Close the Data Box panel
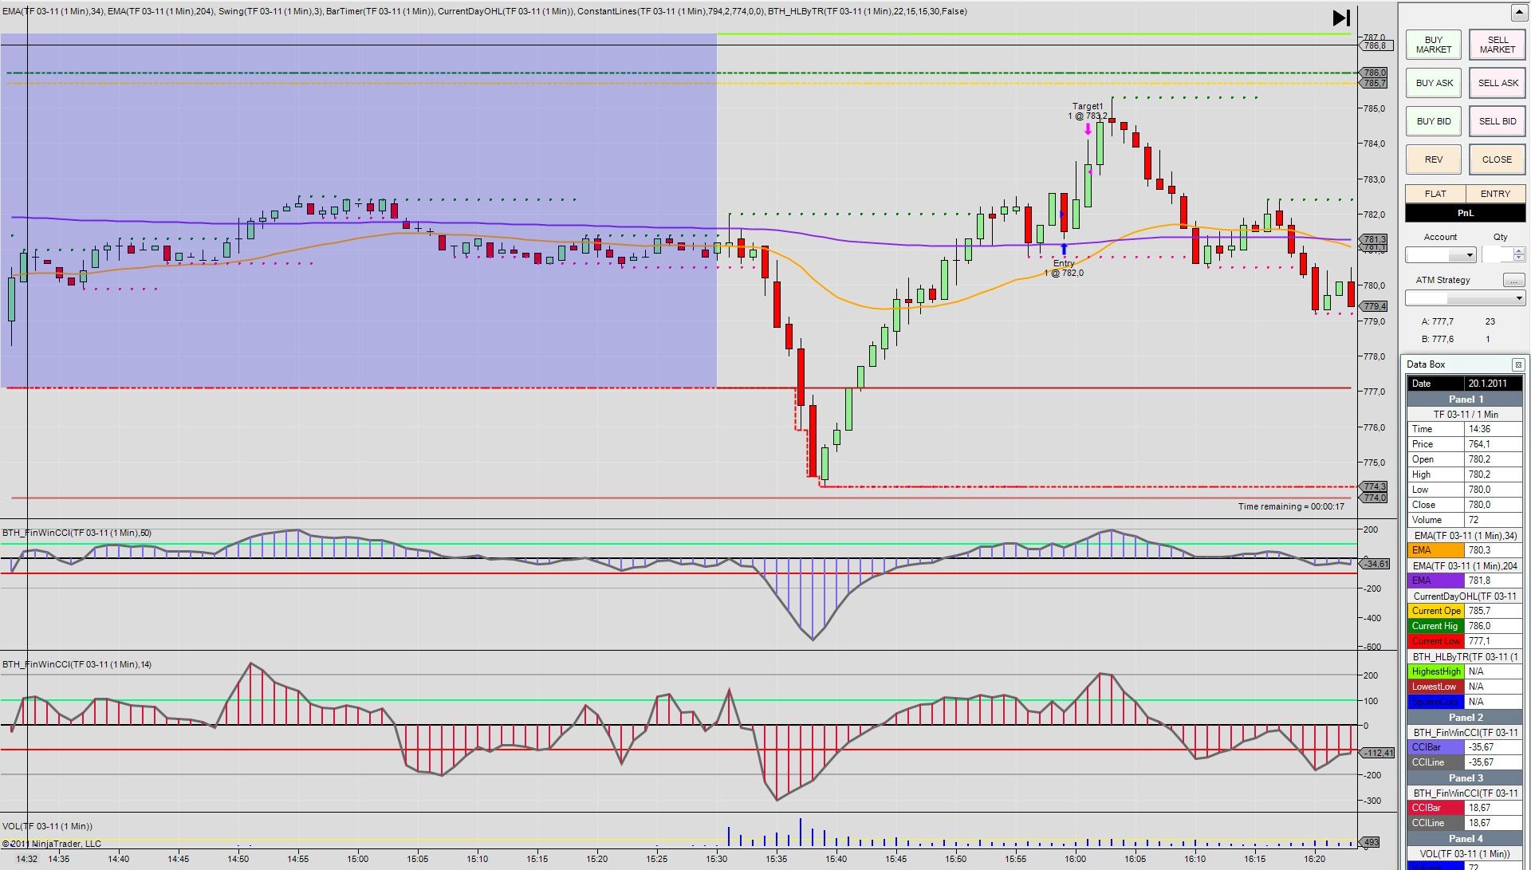The image size is (1531, 870). click(x=1517, y=364)
